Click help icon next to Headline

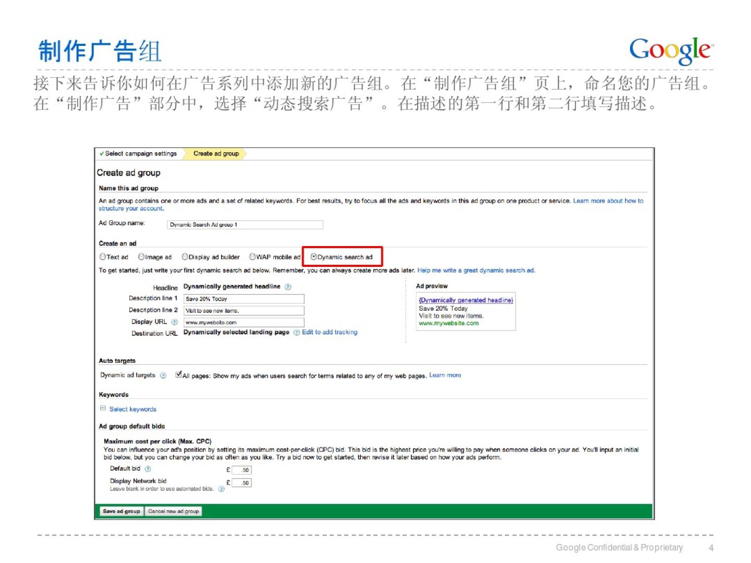coord(288,287)
